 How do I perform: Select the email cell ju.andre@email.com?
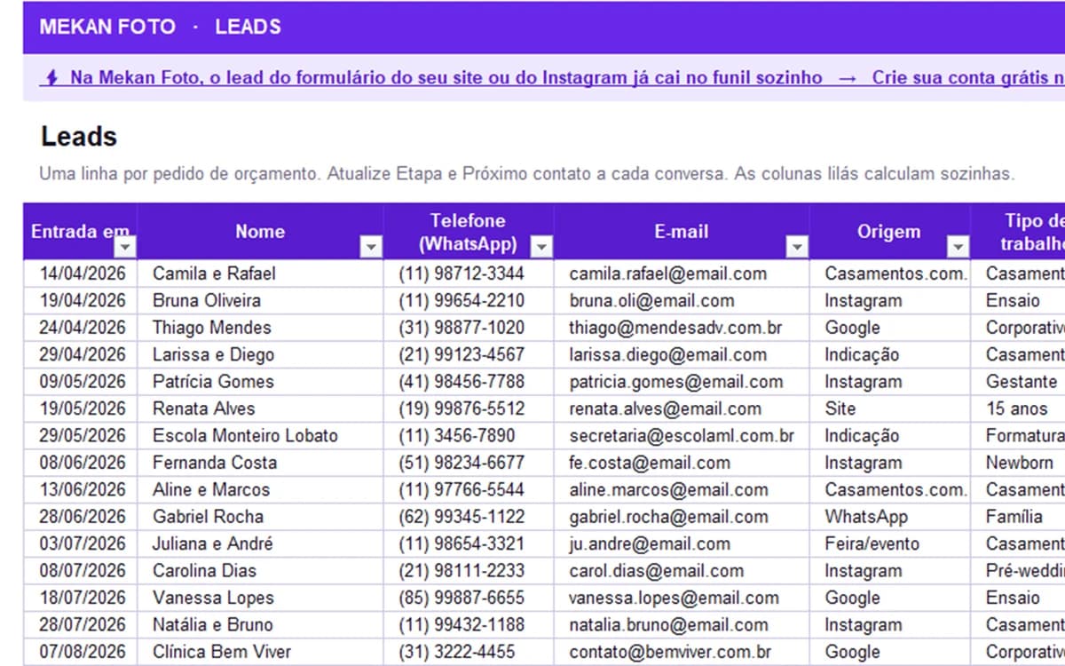681,543
